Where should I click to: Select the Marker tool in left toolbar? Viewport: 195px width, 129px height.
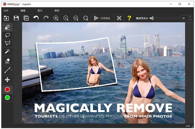click(7, 27)
